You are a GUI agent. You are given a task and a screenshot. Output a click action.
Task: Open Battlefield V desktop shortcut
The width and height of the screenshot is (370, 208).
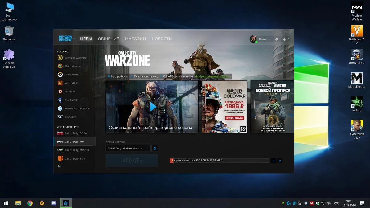pyautogui.click(x=357, y=35)
